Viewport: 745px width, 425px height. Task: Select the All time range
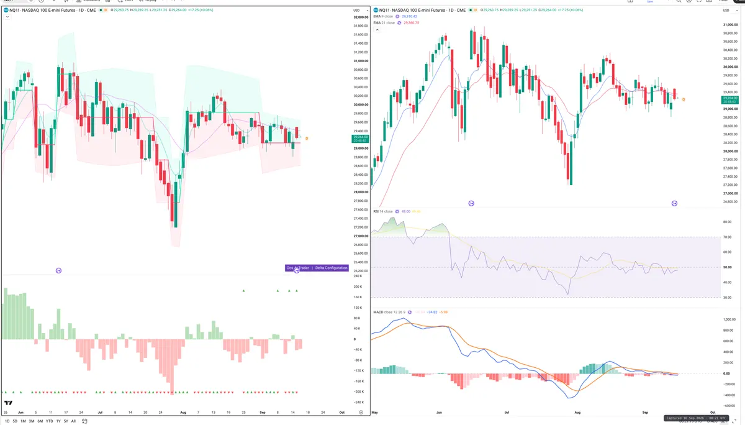[x=73, y=421]
